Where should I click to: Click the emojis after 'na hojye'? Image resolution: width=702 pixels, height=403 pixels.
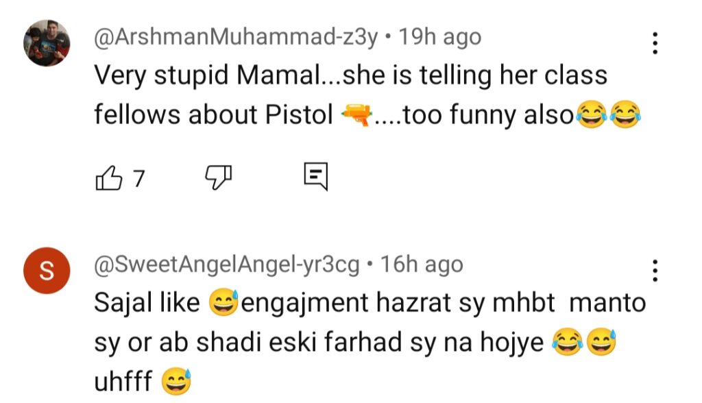(x=581, y=343)
